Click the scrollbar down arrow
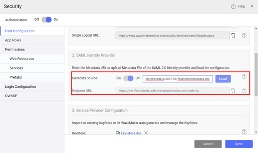This screenshot has height=153, width=258. pyautogui.click(x=256, y=132)
